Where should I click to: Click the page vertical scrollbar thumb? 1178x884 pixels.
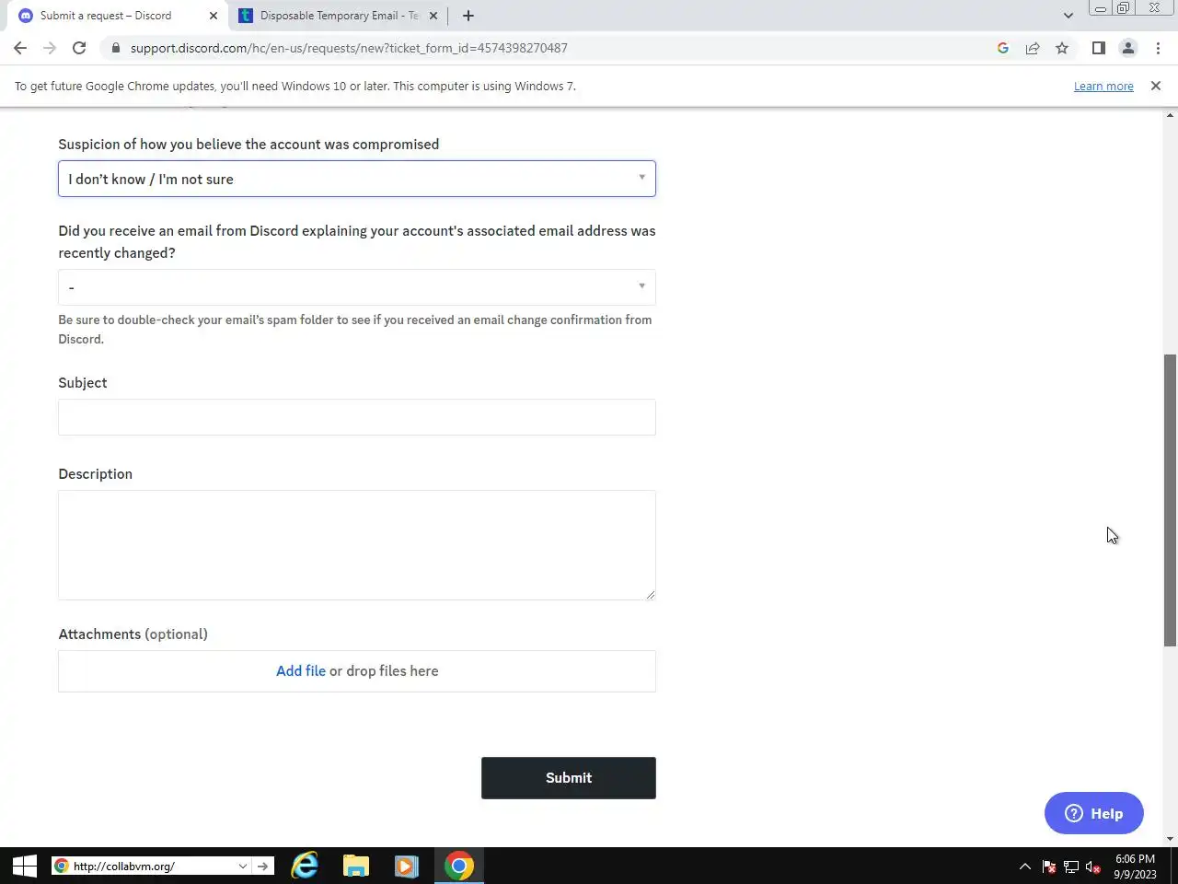[1170, 500]
